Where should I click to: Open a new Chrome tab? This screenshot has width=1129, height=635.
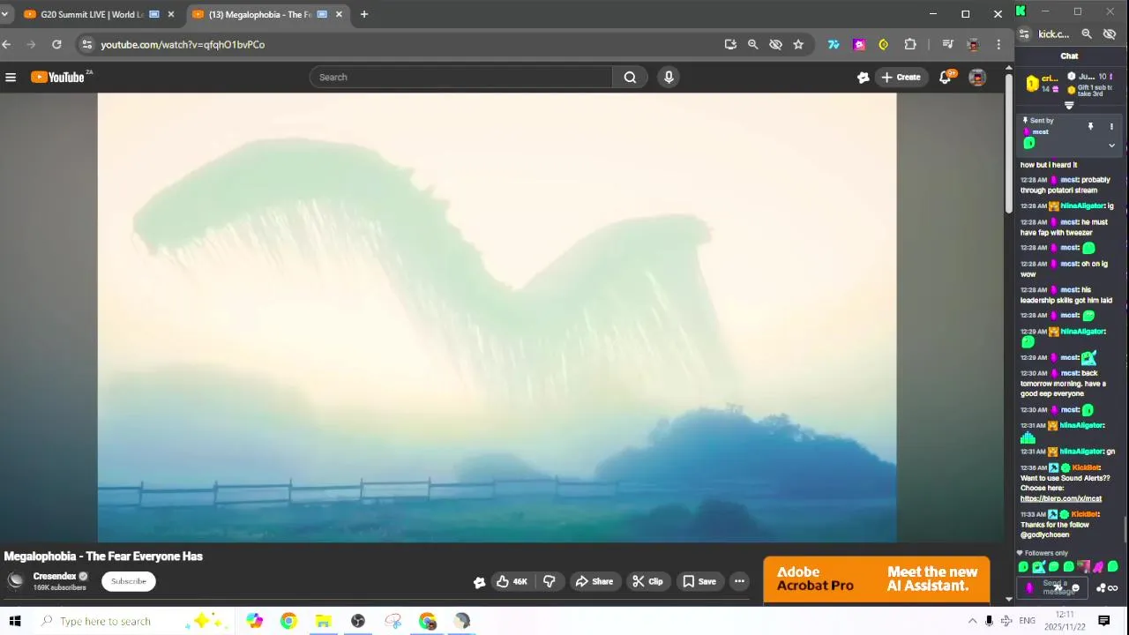tap(363, 14)
